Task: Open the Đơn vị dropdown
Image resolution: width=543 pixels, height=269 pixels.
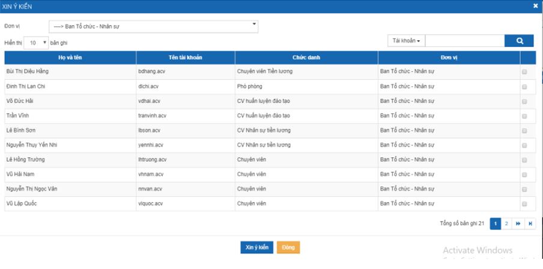Action: [x=153, y=26]
